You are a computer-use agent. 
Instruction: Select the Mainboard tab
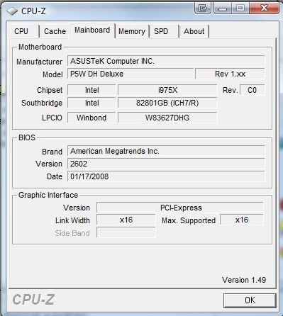point(92,30)
